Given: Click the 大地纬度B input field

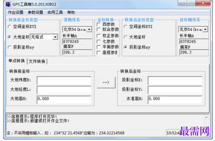Looking at the screenshot, I should coord(64,81).
